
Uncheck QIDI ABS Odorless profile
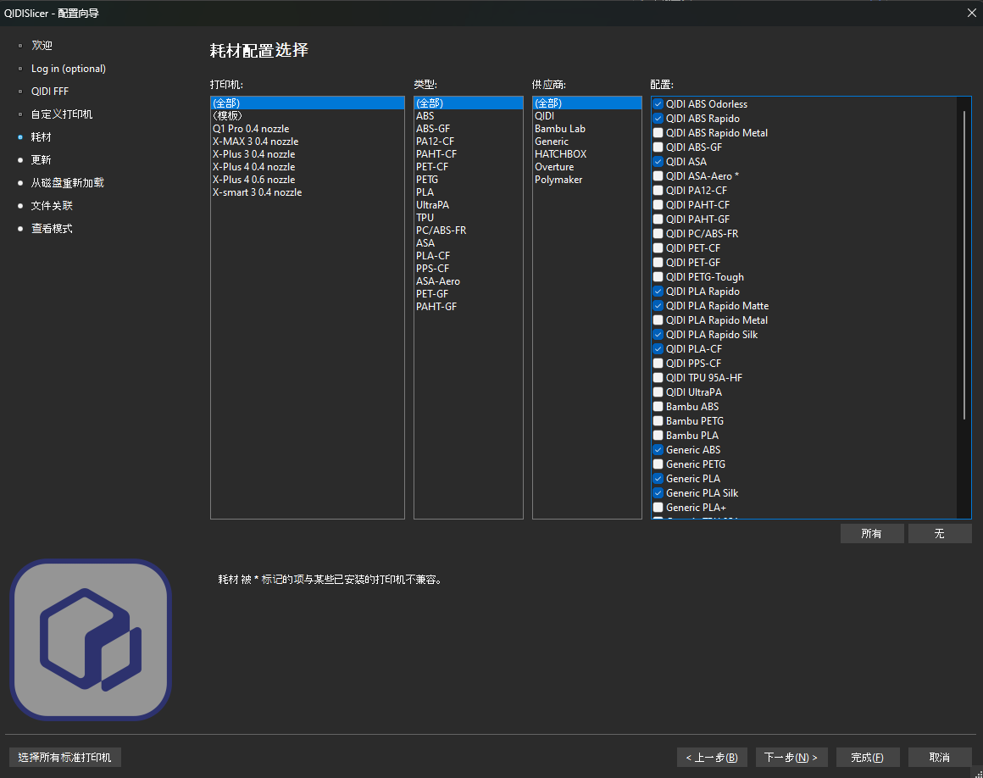click(x=658, y=104)
